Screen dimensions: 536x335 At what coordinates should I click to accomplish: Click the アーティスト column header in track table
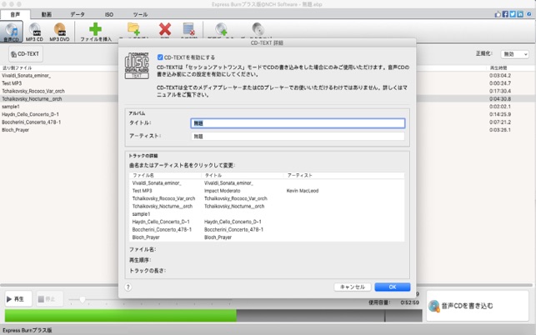click(300, 175)
